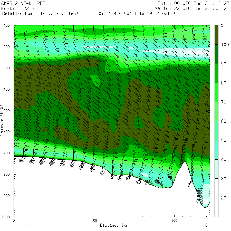
Task: Click the 'Distance (km)' axis title
Action: click(x=115, y=225)
